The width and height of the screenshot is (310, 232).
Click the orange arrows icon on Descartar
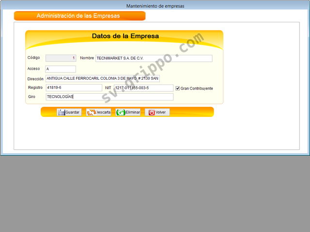click(91, 112)
